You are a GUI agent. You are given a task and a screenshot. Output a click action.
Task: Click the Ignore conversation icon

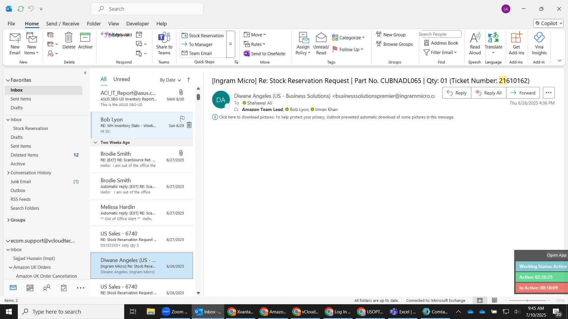point(50,35)
